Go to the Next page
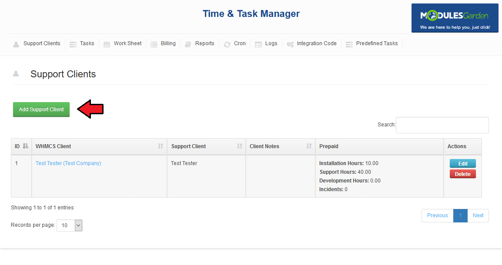 pyautogui.click(x=478, y=215)
